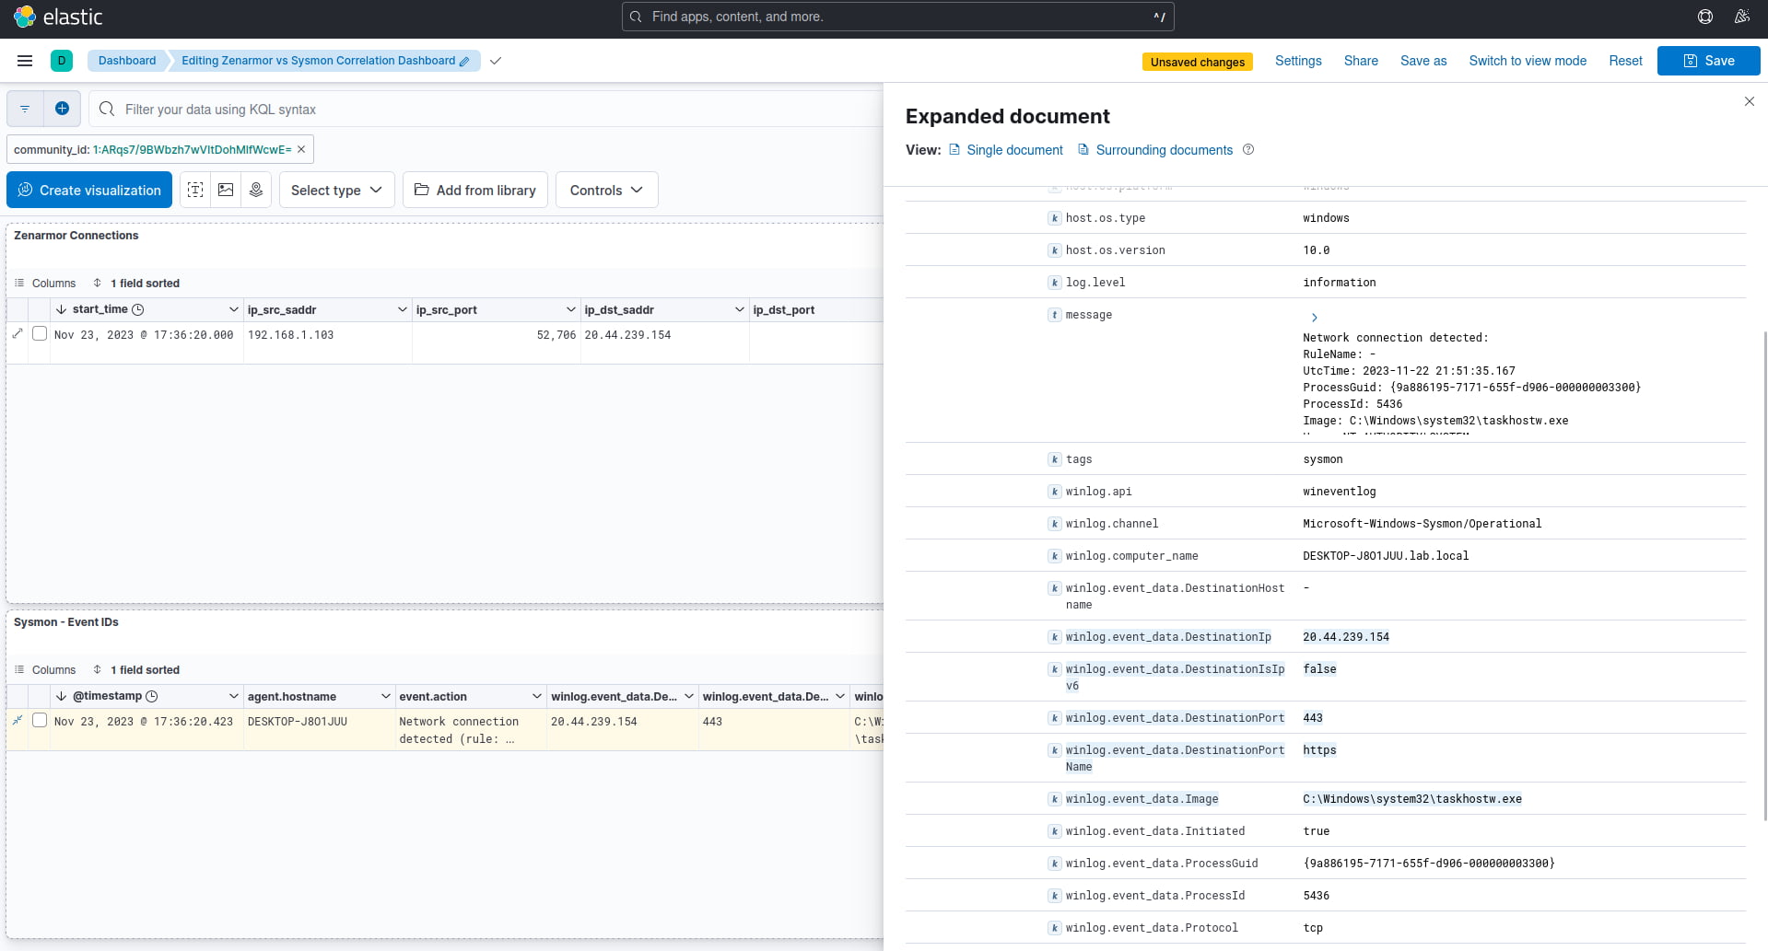Viewport: 1768px width, 951px height.
Task: Edit the dashboard title pencil icon
Action: tap(464, 62)
